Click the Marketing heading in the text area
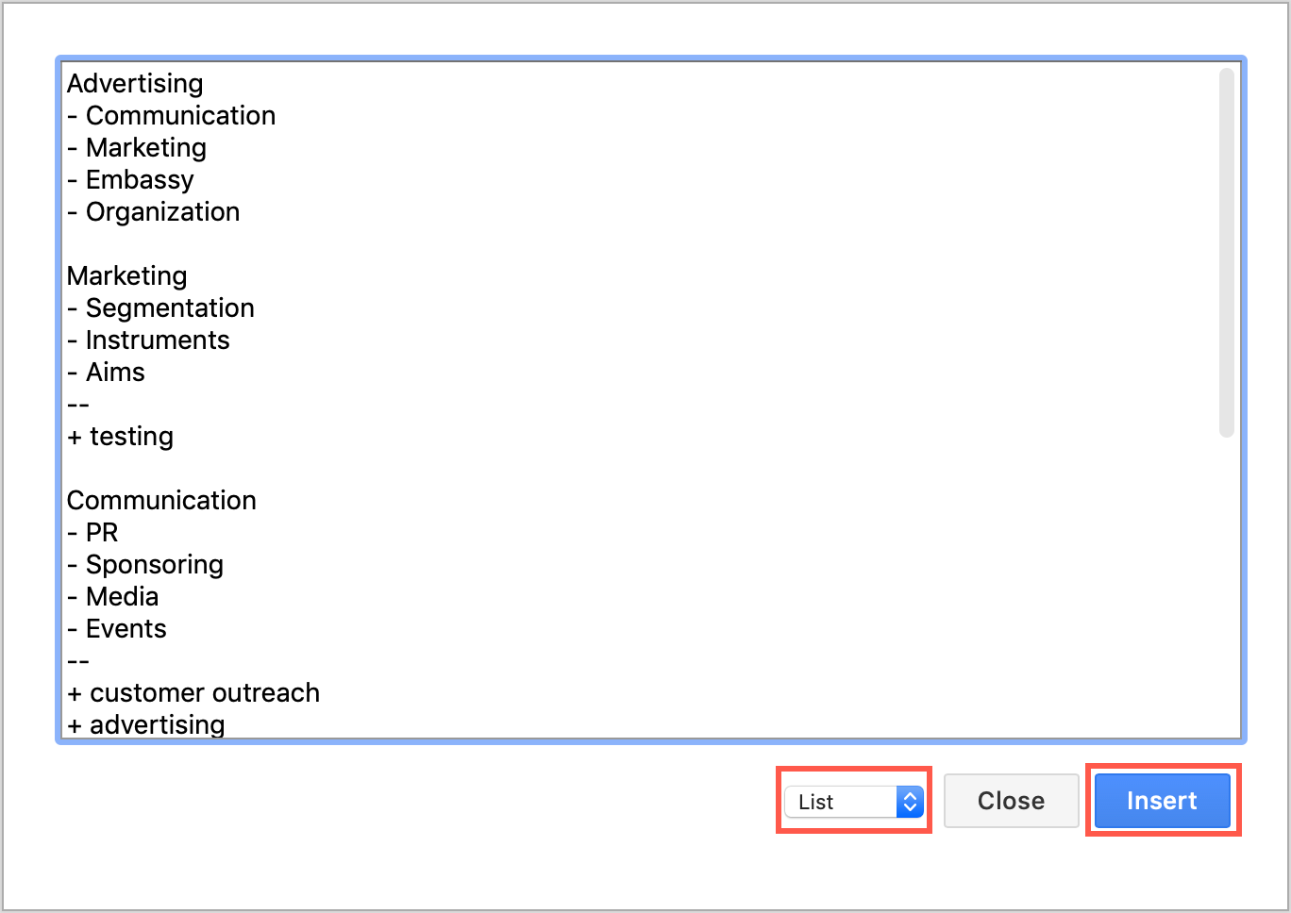 (126, 275)
